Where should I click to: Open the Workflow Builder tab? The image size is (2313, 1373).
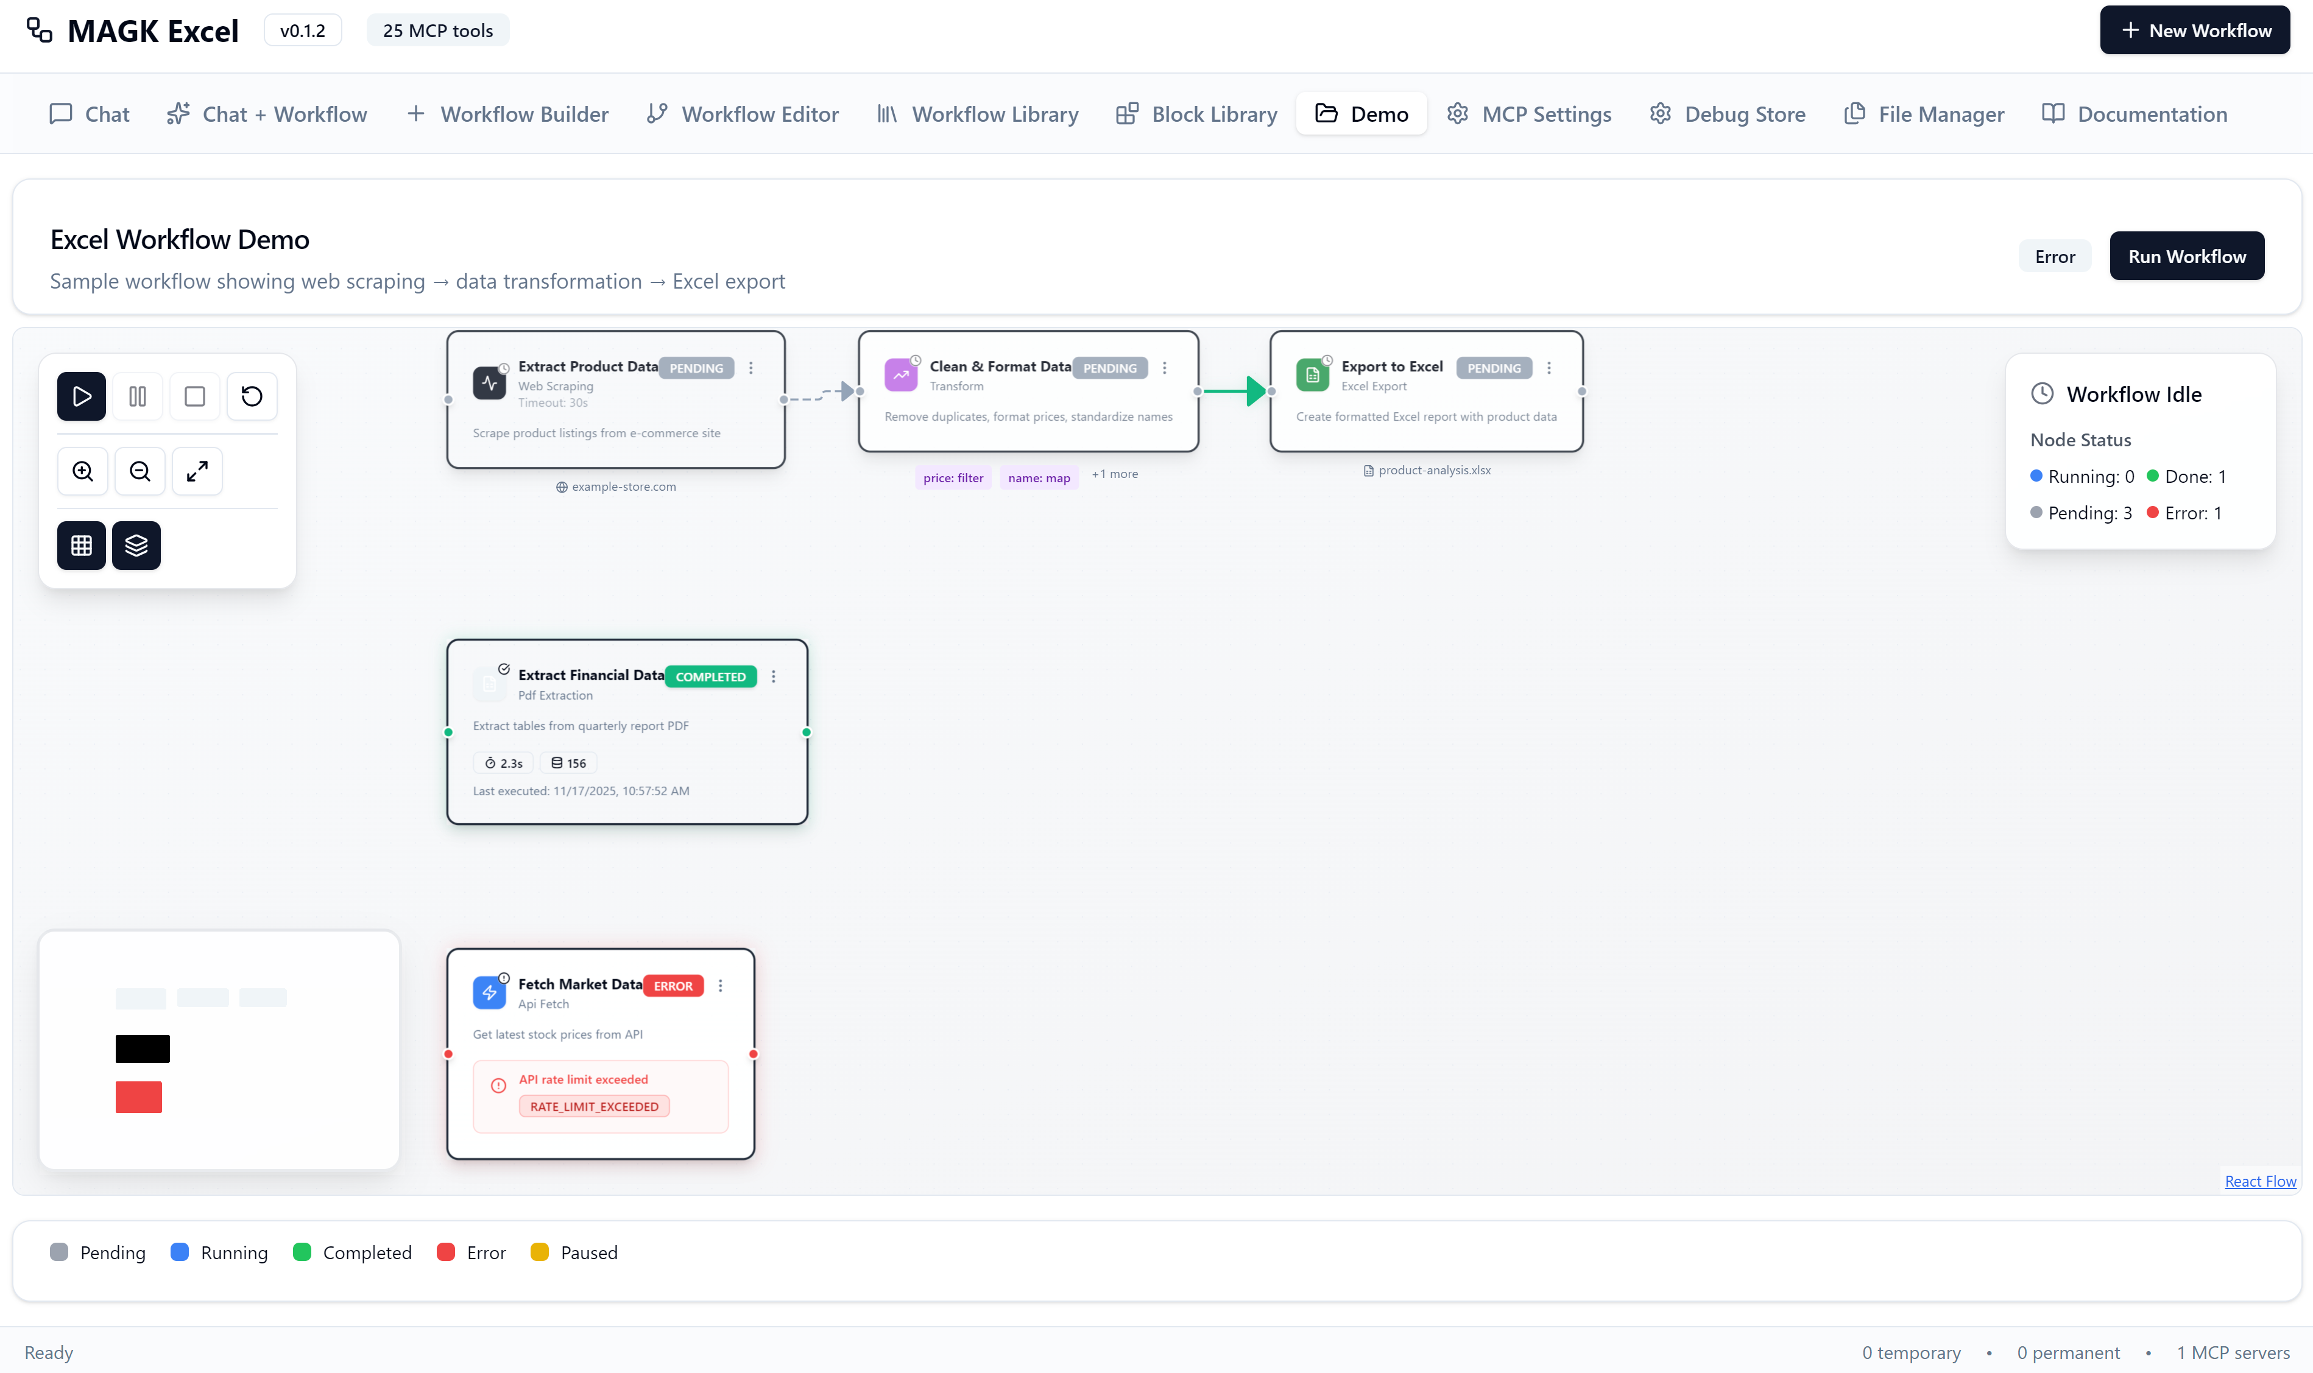507,113
